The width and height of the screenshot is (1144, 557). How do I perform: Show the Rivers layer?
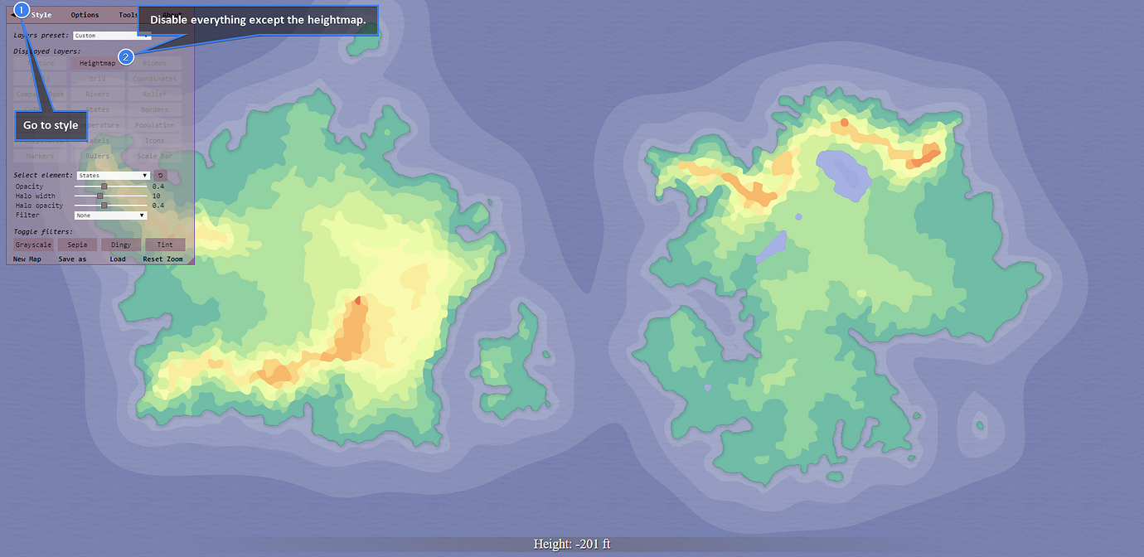click(x=97, y=94)
